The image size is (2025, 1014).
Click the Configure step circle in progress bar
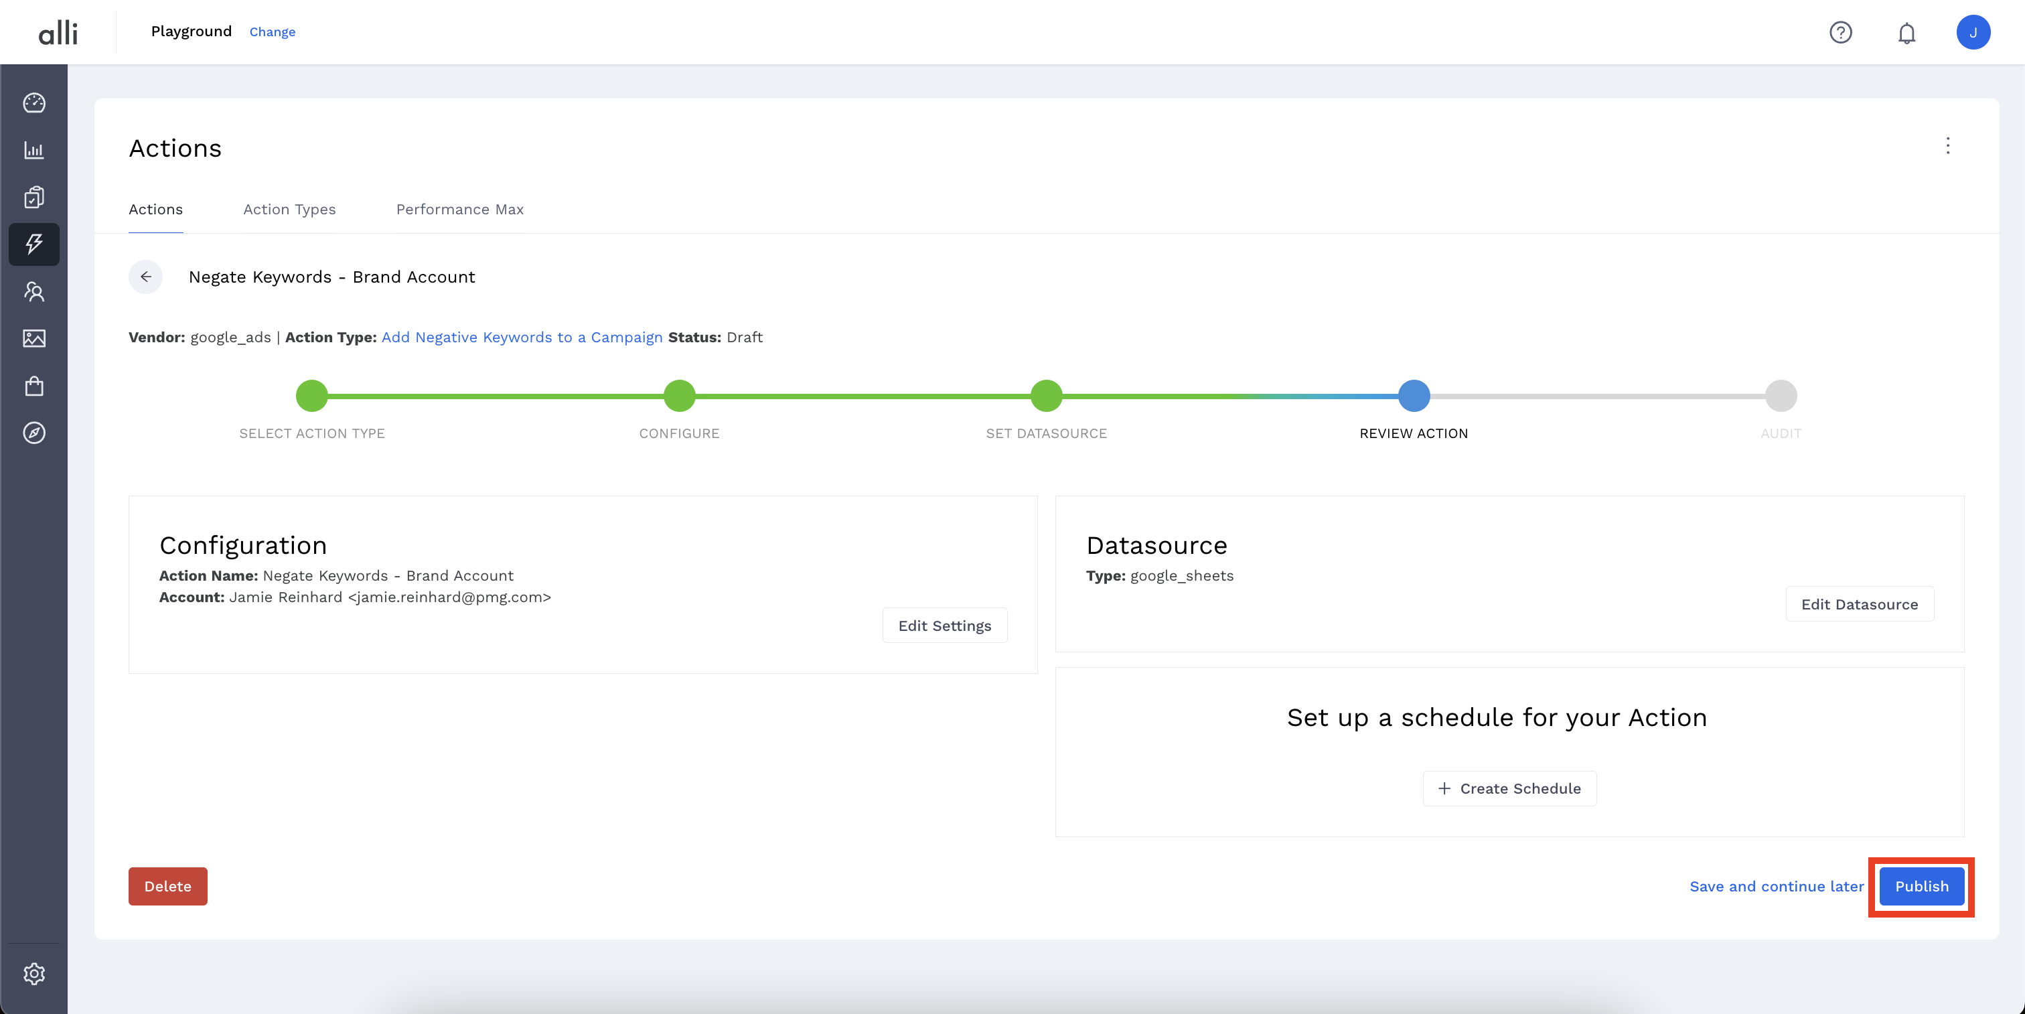tap(679, 395)
